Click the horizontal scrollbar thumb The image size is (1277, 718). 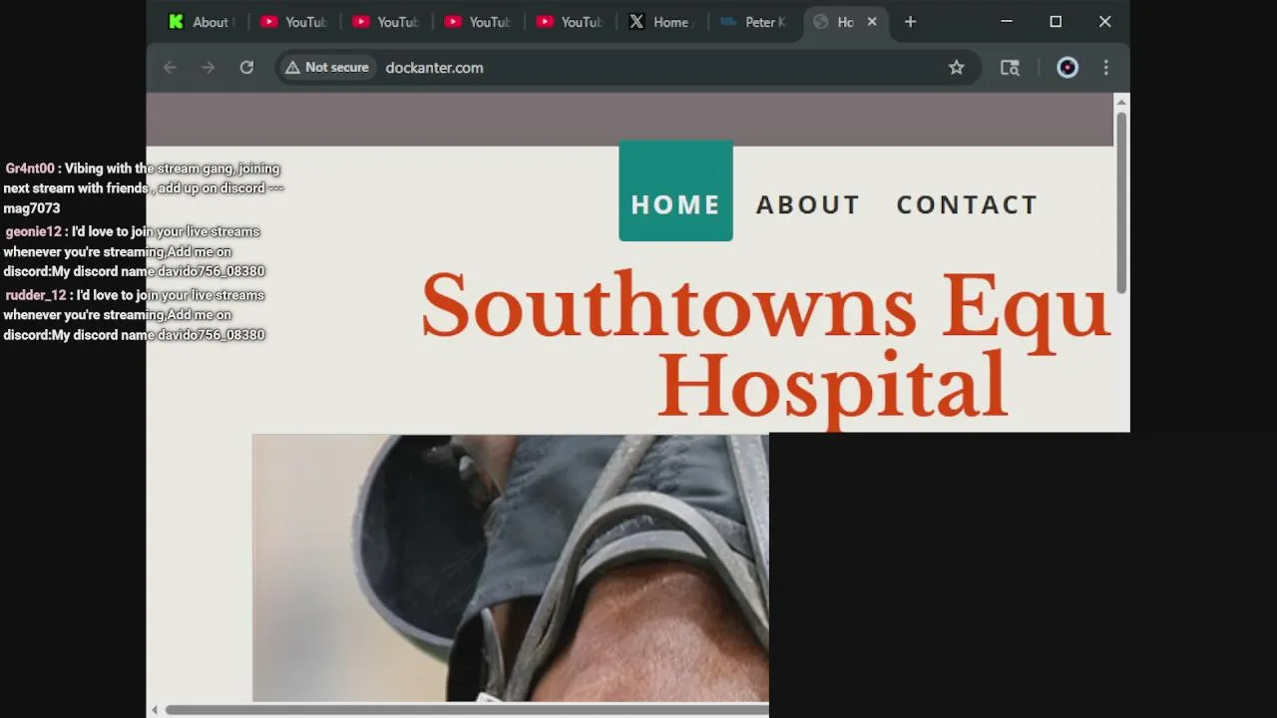click(466, 710)
